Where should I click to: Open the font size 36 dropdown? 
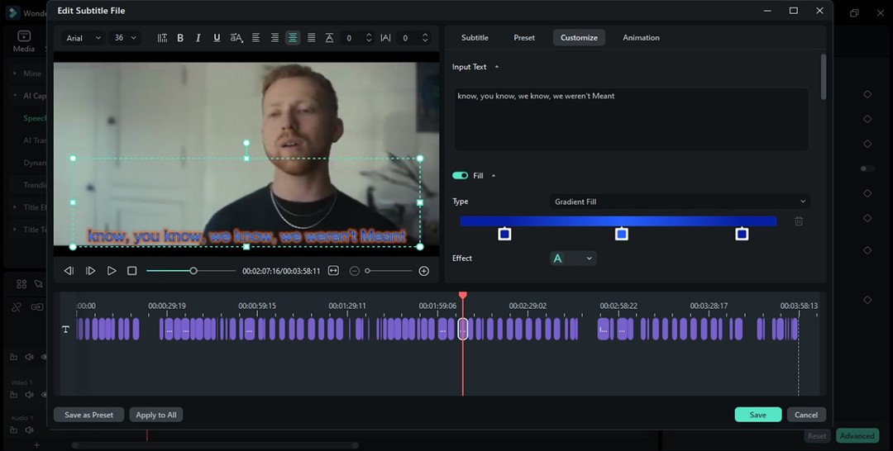point(126,38)
